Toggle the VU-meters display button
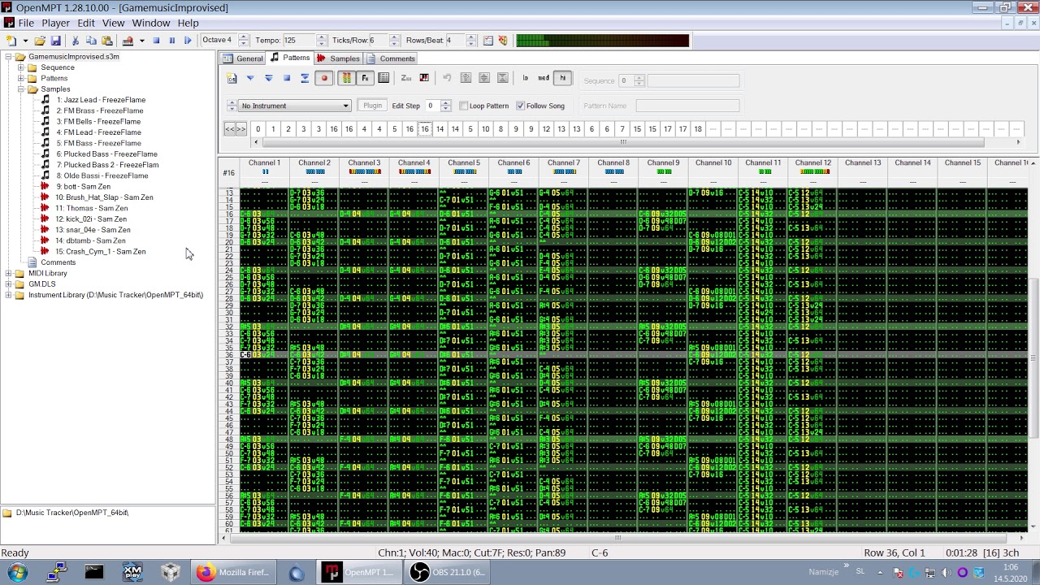Image resolution: width=1040 pixels, height=585 pixels. (346, 78)
